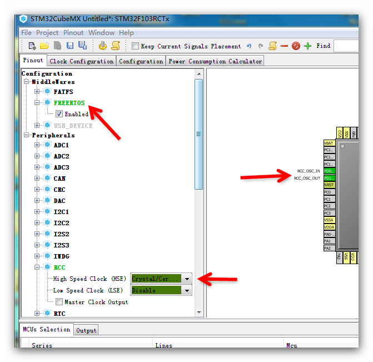373x362 pixels.
Task: Click the green PD1 pin on the chip
Action: click(329, 178)
